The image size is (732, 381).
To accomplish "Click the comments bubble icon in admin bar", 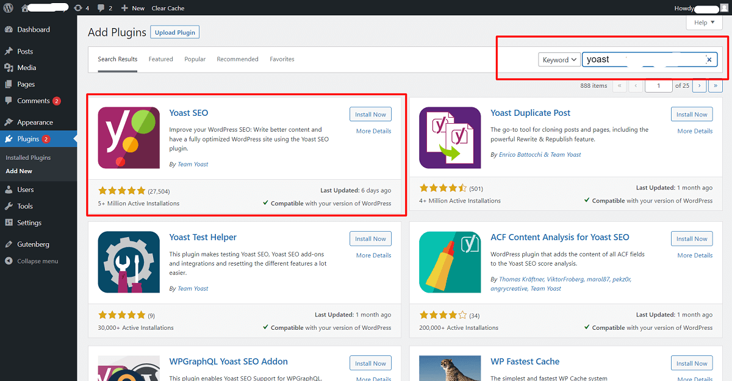I will (102, 8).
